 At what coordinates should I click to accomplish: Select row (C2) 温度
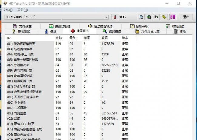pyautogui.click(x=68, y=118)
